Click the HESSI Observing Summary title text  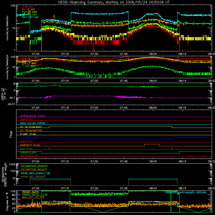click(x=114, y=2)
